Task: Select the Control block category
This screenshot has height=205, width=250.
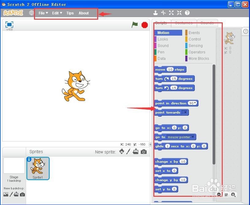Action: (x=199, y=39)
